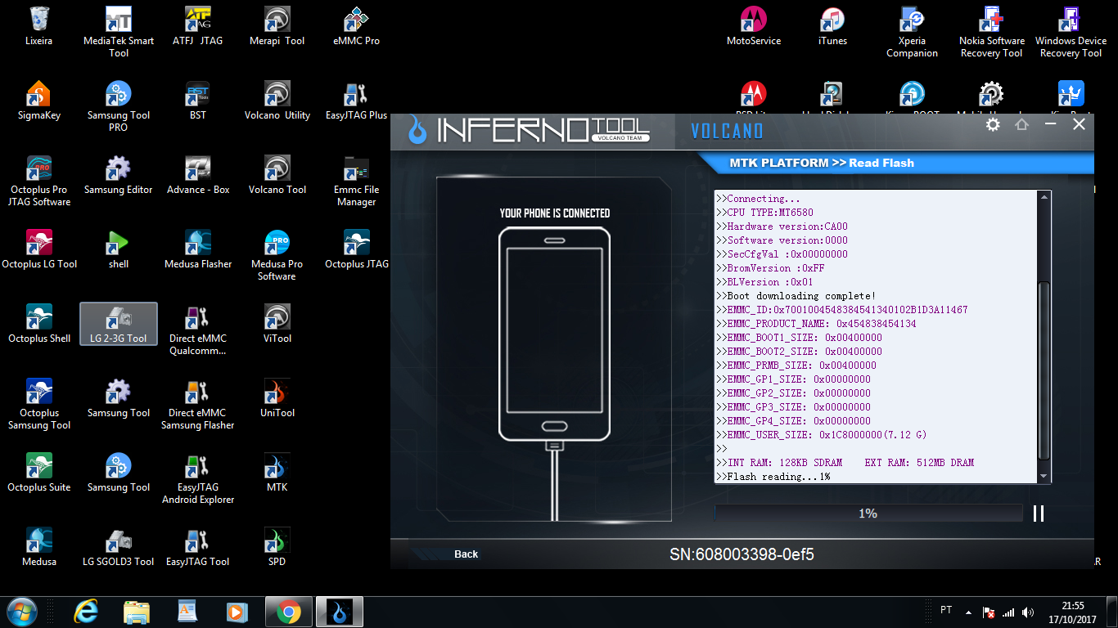Viewport: 1118px width, 628px height.
Task: Open the Windows Start menu
Action: [x=20, y=612]
